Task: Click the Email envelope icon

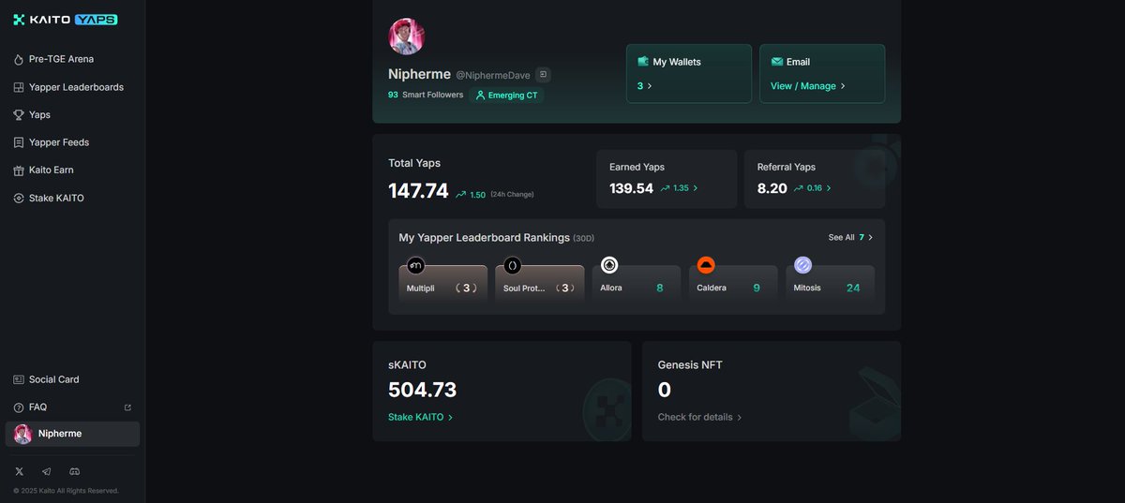Action: [x=777, y=61]
